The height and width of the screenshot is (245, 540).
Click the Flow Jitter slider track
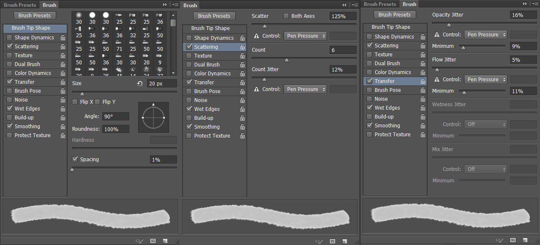coord(485,69)
